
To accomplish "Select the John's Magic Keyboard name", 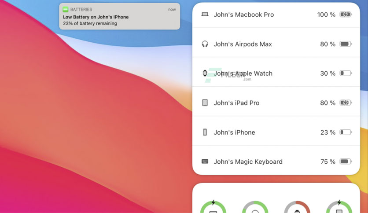I will tap(248, 162).
